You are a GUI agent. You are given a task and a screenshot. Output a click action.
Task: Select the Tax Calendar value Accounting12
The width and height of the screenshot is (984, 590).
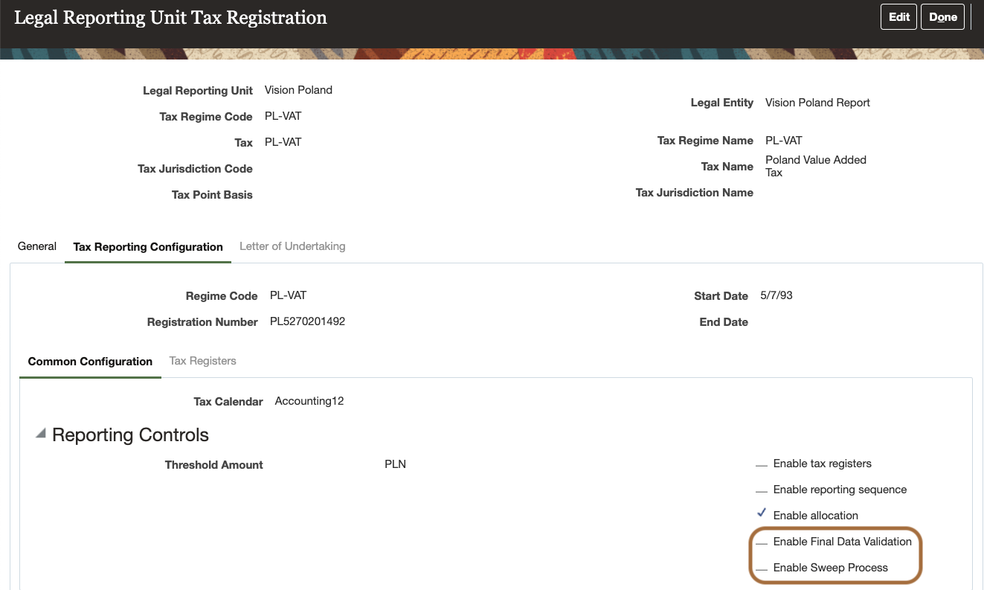pos(309,401)
